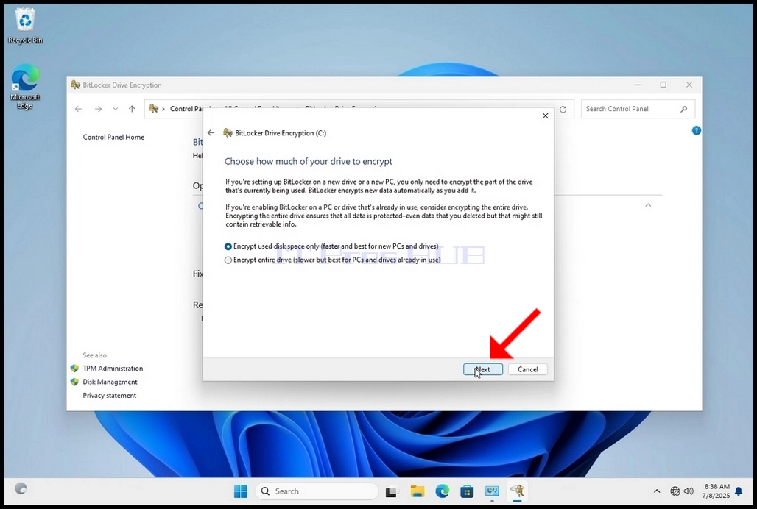Open recent locations dropdown in Control Panel
The width and height of the screenshot is (757, 509).
[116, 109]
